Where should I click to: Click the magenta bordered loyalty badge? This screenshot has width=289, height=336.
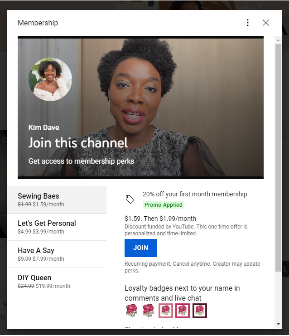(183, 311)
